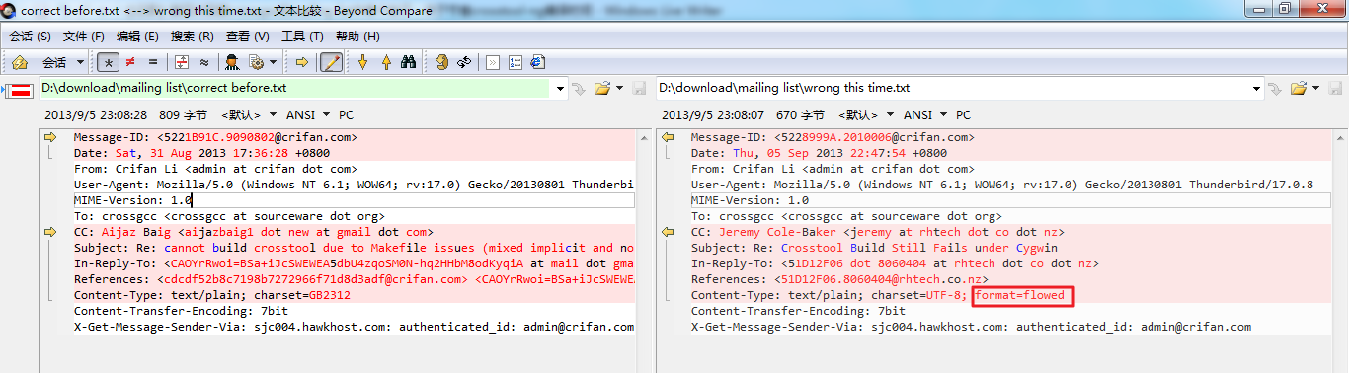This screenshot has width=1349, height=373.
Task: Click right gutter arrow on CC: Jeremy line
Action: click(x=667, y=232)
